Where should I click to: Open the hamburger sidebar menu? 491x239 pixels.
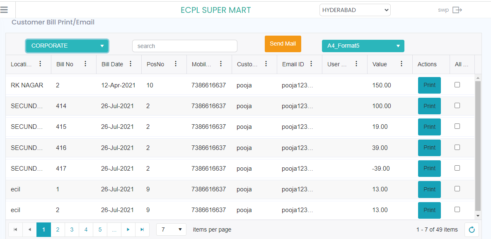tap(5, 10)
